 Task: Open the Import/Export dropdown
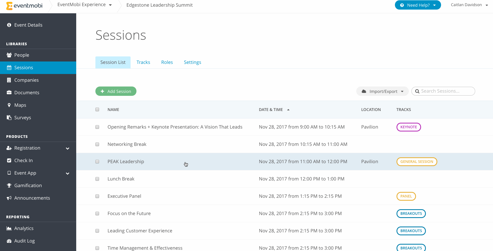pos(382,91)
